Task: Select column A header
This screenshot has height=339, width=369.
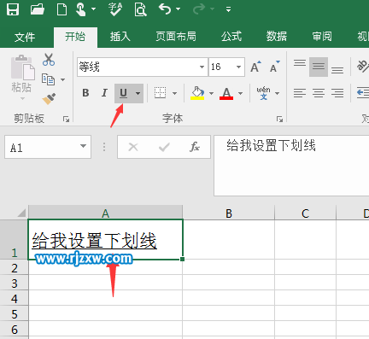Action: tap(106, 213)
